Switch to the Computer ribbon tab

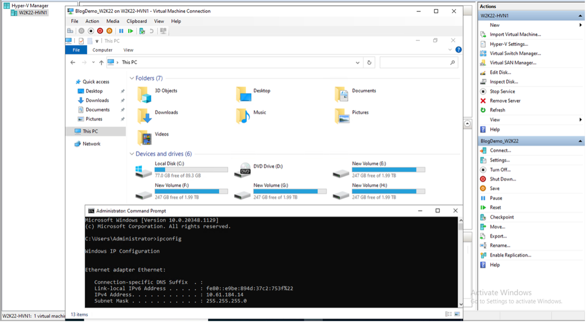(x=103, y=50)
